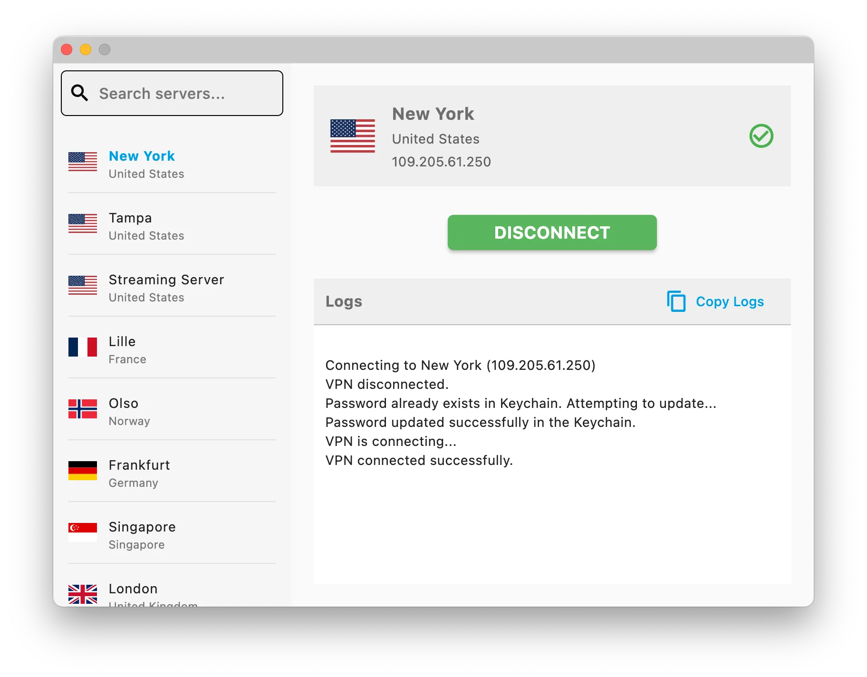Click the German flag beside Frankfurt
Image resolution: width=867 pixels, height=677 pixels.
coord(83,471)
